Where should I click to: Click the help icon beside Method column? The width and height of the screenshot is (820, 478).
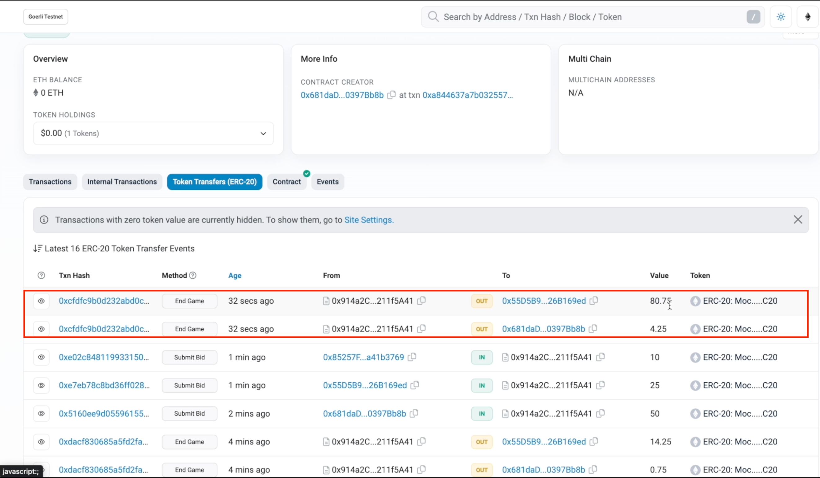click(x=193, y=276)
